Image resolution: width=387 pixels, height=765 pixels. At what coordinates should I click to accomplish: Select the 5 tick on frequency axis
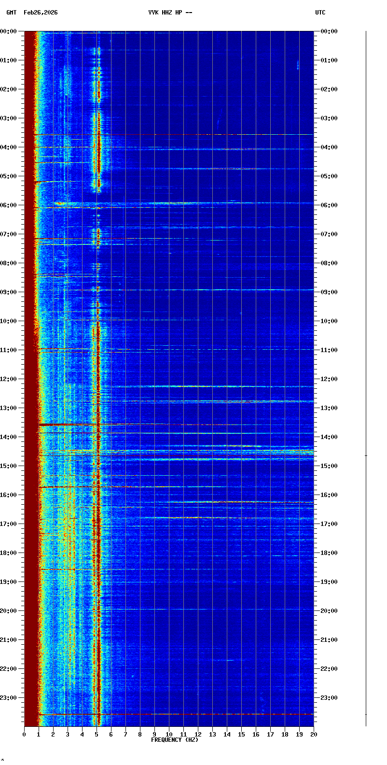tap(97, 735)
